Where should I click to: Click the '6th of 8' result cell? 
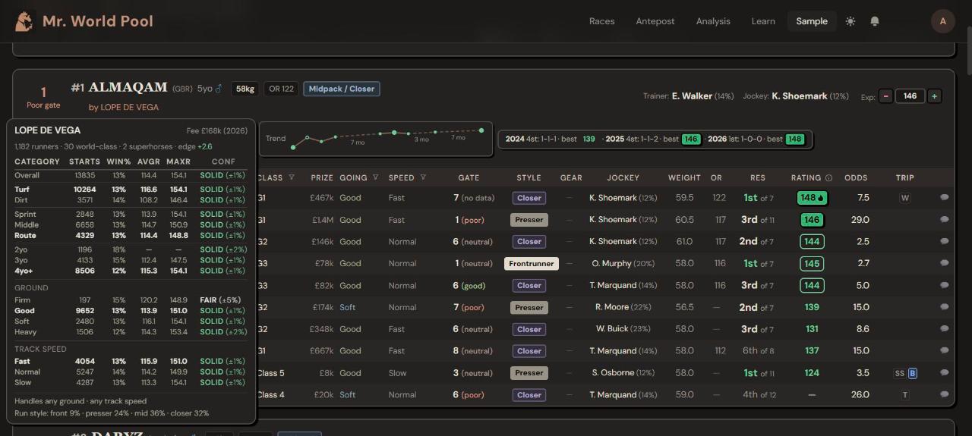(x=758, y=351)
